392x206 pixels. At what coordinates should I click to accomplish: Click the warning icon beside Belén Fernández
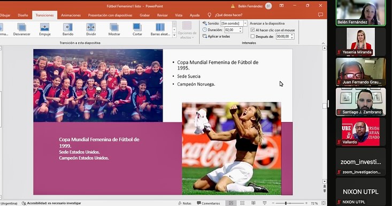pyautogui.click(x=233, y=6)
